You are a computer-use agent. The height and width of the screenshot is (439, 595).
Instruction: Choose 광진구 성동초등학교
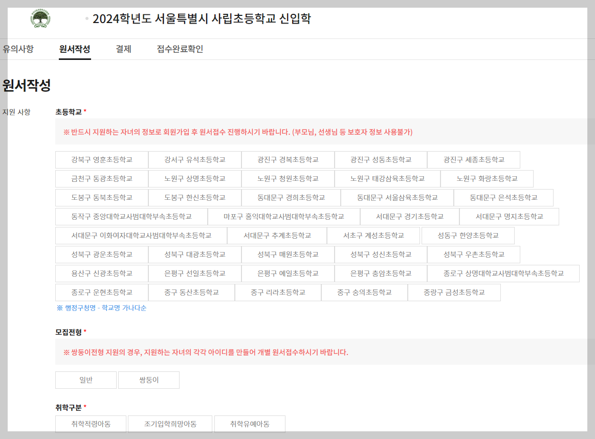[x=381, y=160]
